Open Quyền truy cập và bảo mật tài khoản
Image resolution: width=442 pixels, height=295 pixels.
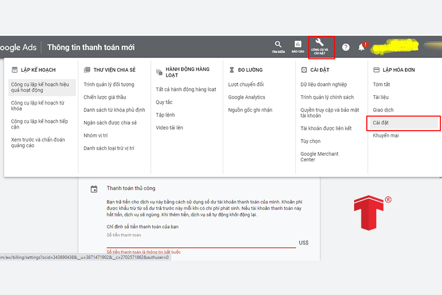tap(330, 113)
